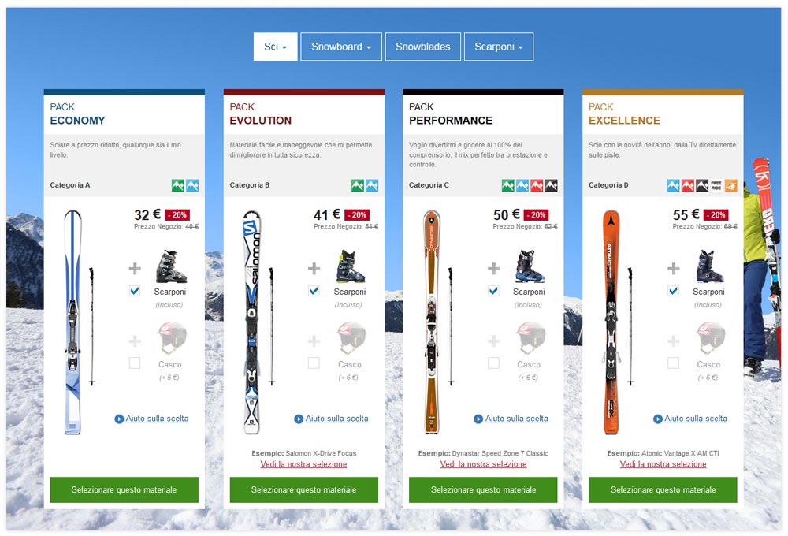Click the orange snowboarder icon in Category D

click(x=730, y=185)
